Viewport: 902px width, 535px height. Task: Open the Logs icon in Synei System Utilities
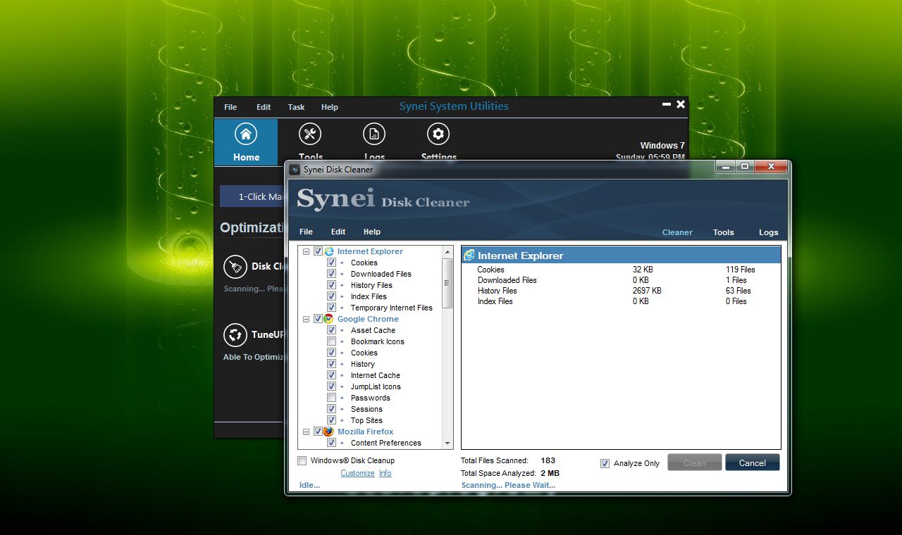coord(374,134)
